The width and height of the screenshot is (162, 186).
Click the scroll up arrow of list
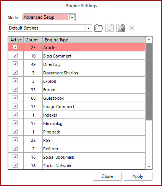[149, 40]
